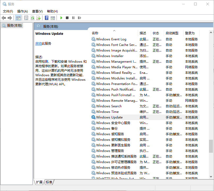This screenshot has width=214, height=191.
Task: Sort by the 启动类型 column header
Action: [x=173, y=33]
